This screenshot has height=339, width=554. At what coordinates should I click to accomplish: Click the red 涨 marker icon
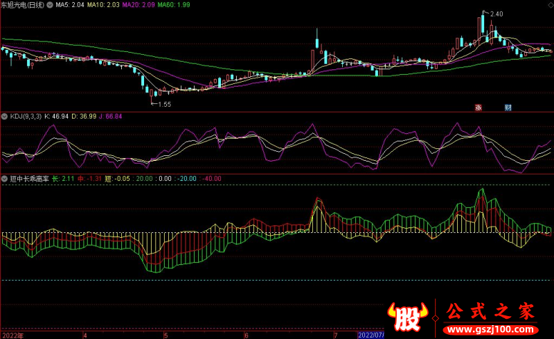click(x=478, y=107)
